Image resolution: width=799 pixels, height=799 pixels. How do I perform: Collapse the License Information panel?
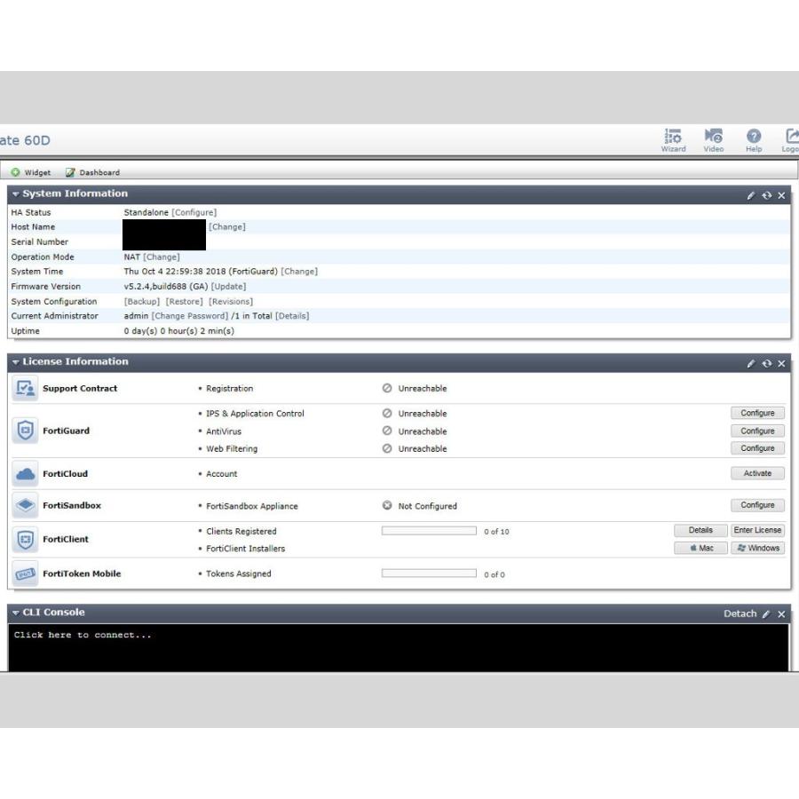pyautogui.click(x=18, y=362)
